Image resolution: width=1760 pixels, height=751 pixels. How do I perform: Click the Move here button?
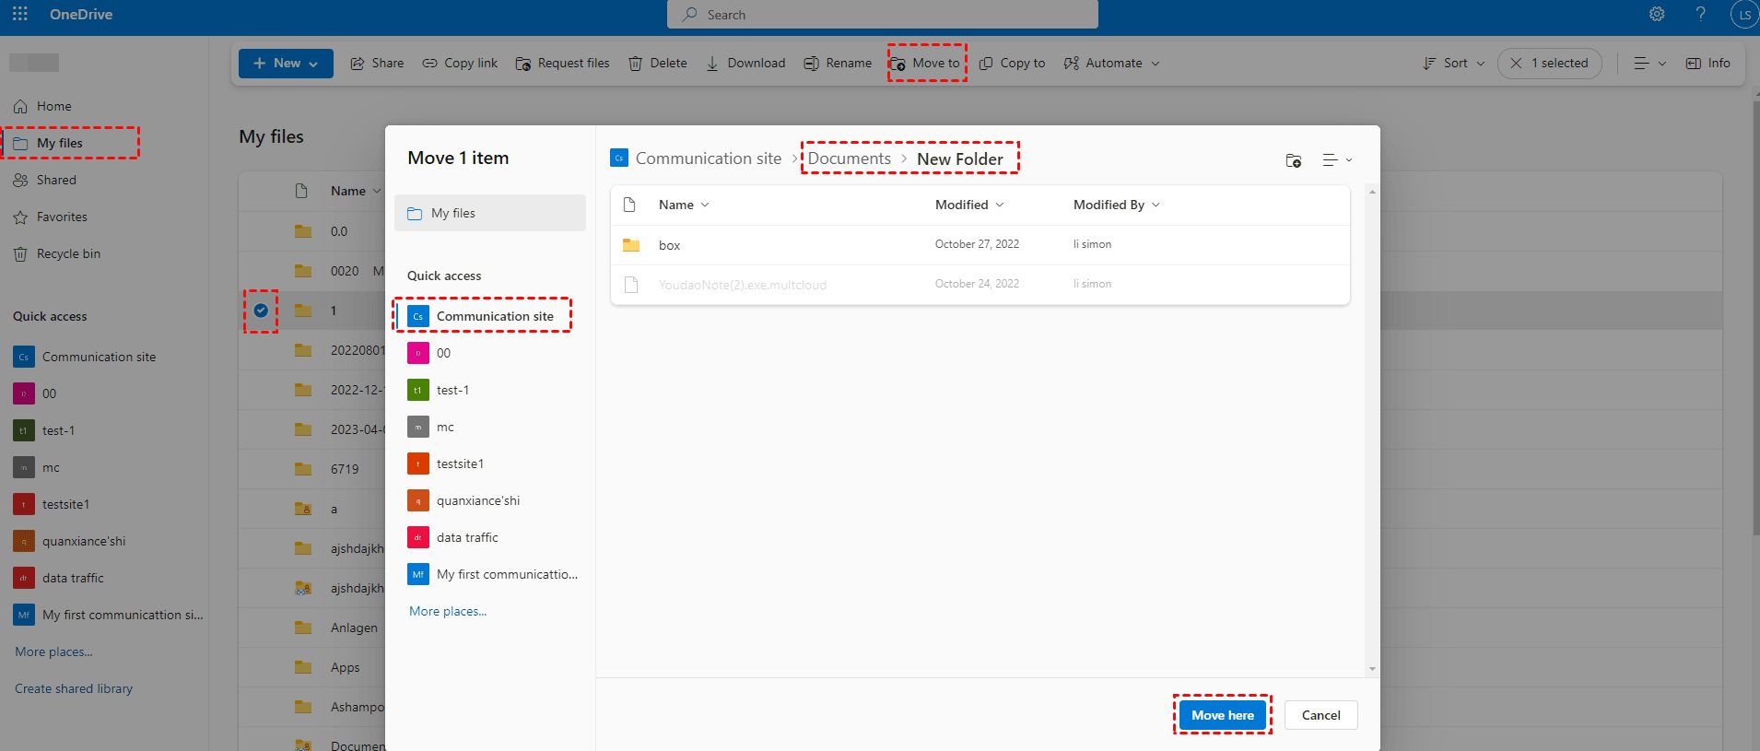coord(1222,715)
